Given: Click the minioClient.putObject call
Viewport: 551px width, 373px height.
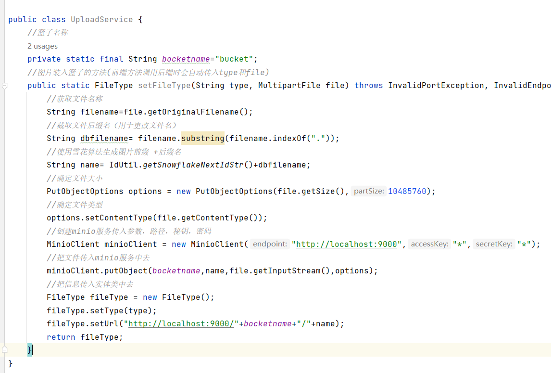Looking at the screenshot, I should point(97,270).
